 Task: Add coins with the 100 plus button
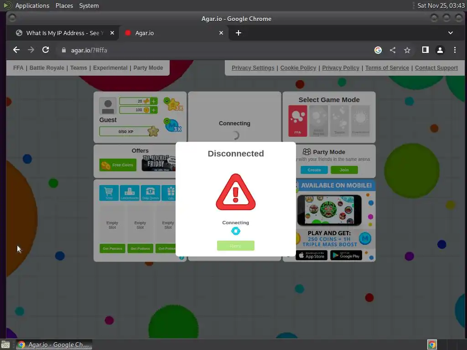coord(154,110)
